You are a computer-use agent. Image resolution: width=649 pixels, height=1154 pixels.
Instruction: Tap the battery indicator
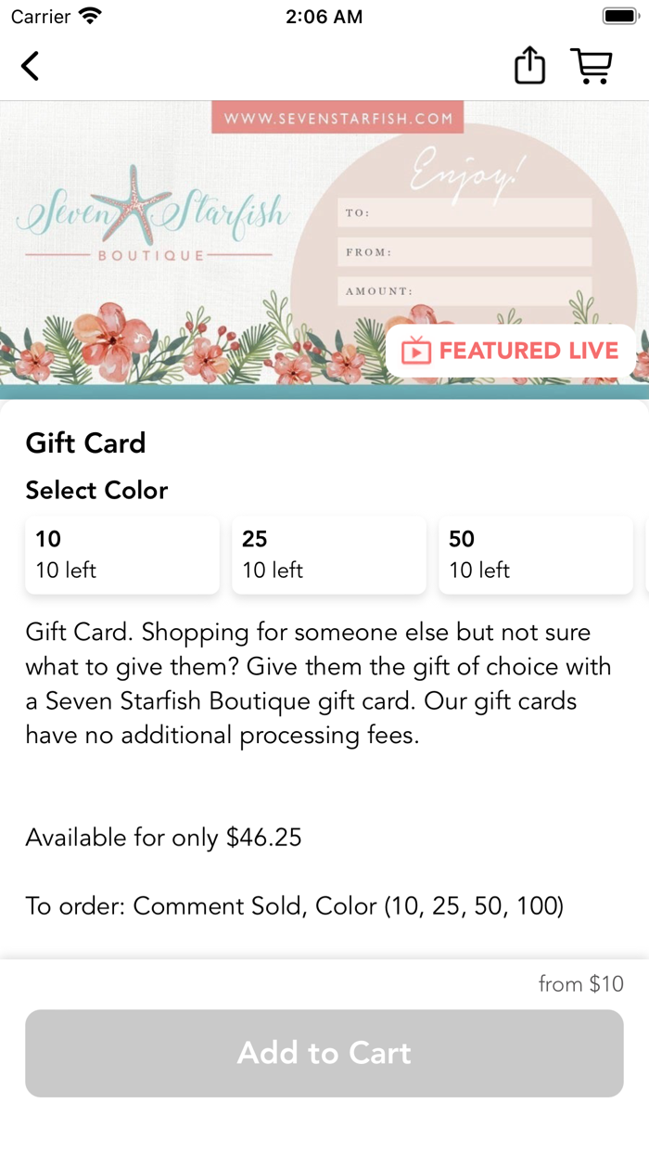point(618,15)
